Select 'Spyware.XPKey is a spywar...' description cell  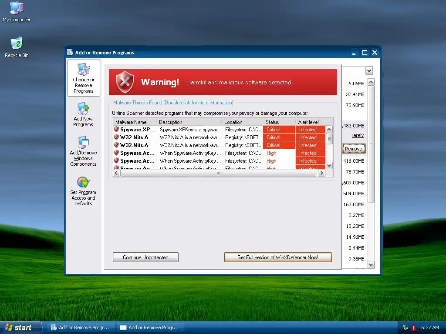pyautogui.click(x=190, y=130)
